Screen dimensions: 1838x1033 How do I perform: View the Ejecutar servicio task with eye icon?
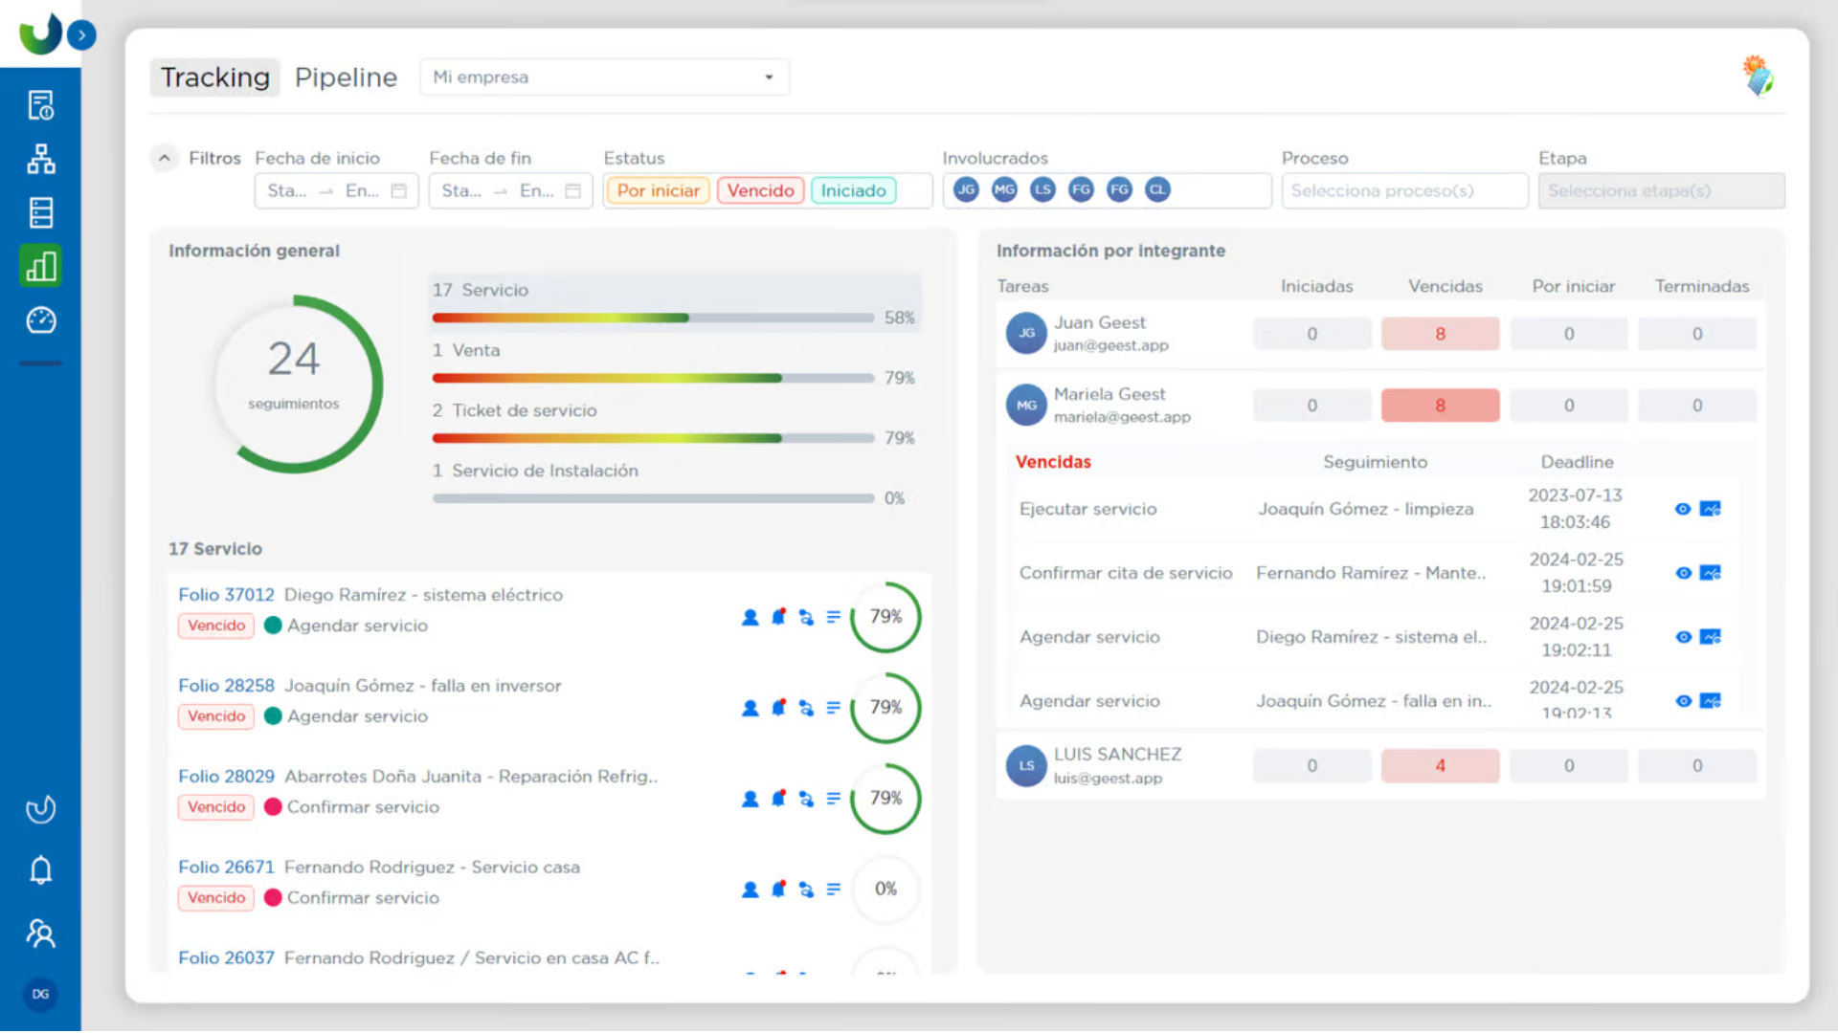[x=1683, y=509]
